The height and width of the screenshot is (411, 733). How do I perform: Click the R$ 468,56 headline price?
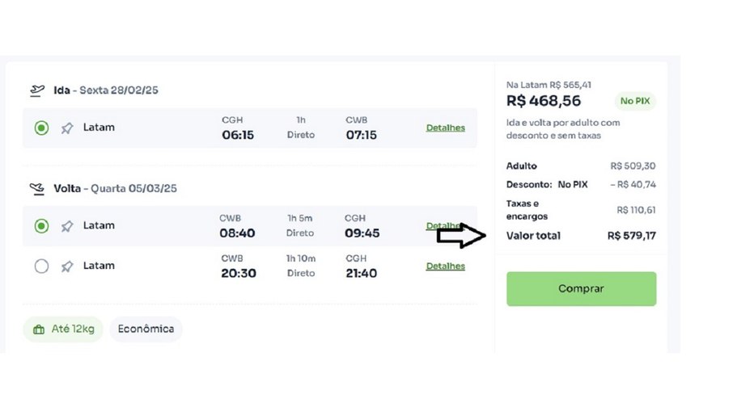[x=544, y=101]
